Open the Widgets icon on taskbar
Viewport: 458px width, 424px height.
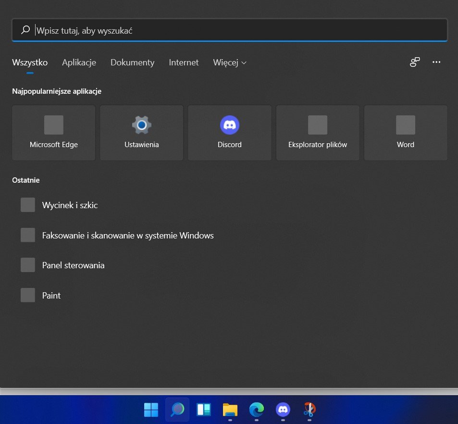pyautogui.click(x=204, y=410)
